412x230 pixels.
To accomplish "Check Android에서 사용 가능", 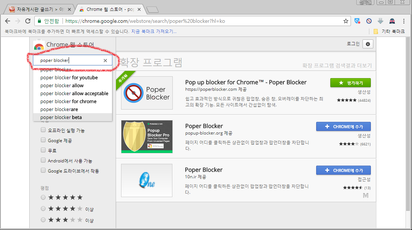I will [x=43, y=160].
